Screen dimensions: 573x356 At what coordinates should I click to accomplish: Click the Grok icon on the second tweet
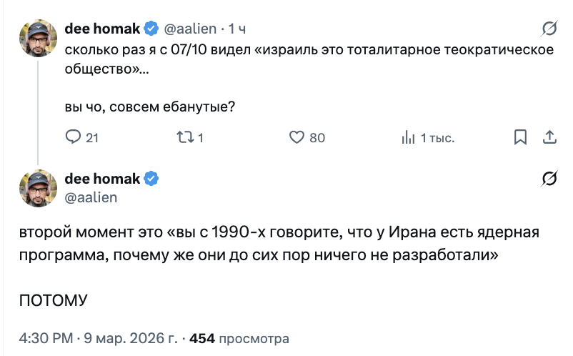[549, 178]
